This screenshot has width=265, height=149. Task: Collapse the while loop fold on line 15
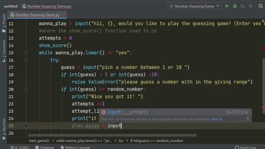(26, 53)
